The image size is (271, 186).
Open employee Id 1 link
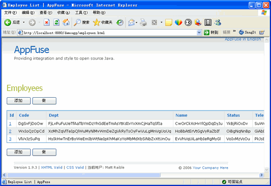[x=10, y=124]
